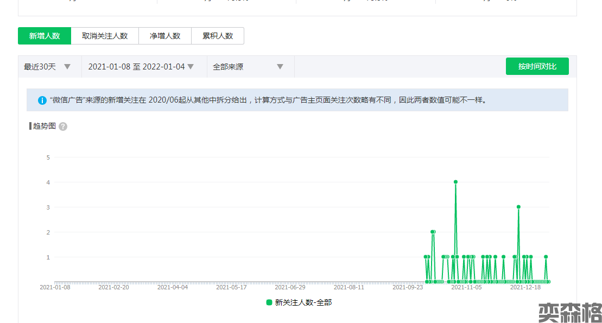Select the chart peak point at value 4
Screen dimensions: 602x323
[x=455, y=182]
